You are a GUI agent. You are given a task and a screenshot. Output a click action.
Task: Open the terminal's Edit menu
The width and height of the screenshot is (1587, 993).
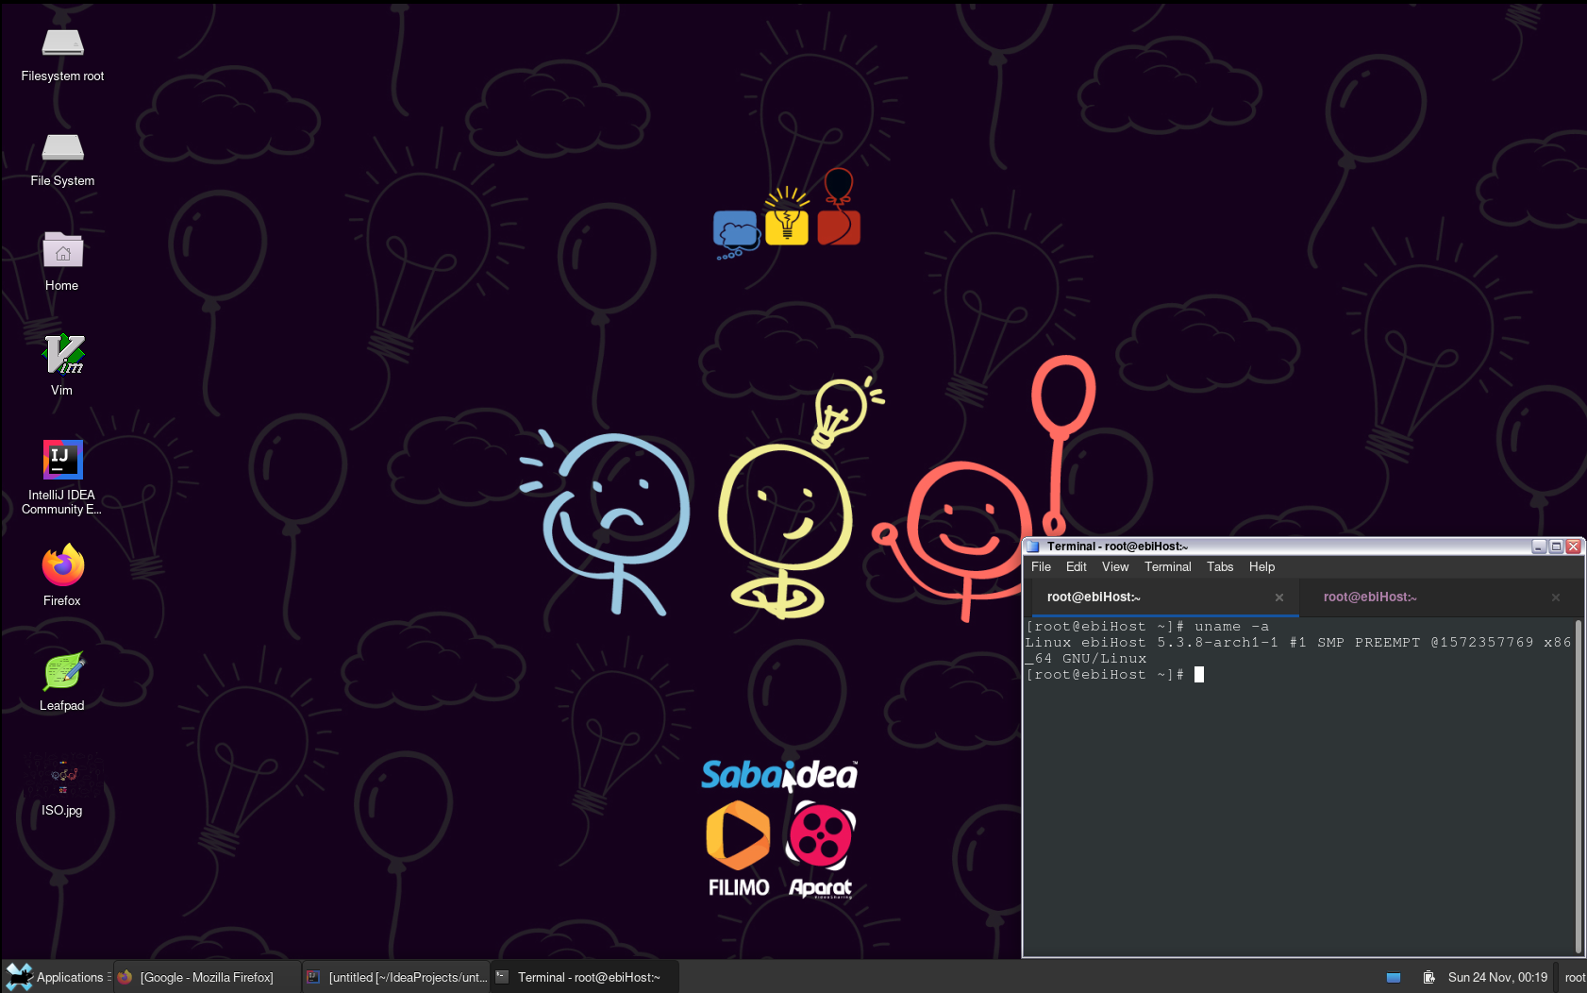[1076, 566]
